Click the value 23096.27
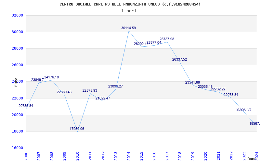 tap(116, 86)
